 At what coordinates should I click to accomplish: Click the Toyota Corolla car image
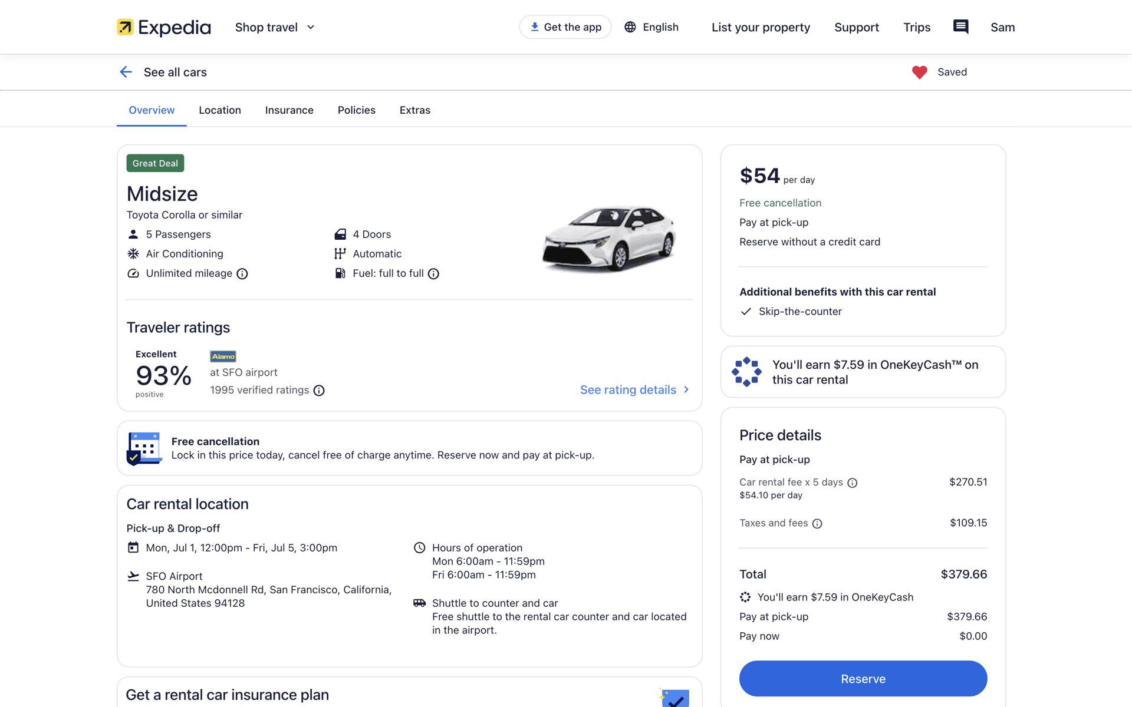tap(609, 238)
